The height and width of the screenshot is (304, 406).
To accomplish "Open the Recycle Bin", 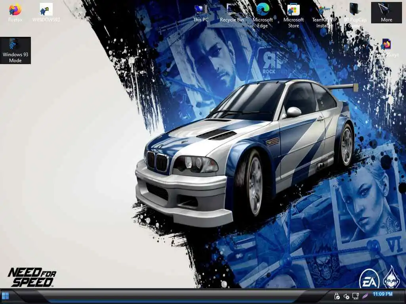I will (x=232, y=13).
